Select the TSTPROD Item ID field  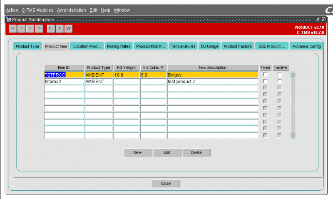tap(64, 75)
